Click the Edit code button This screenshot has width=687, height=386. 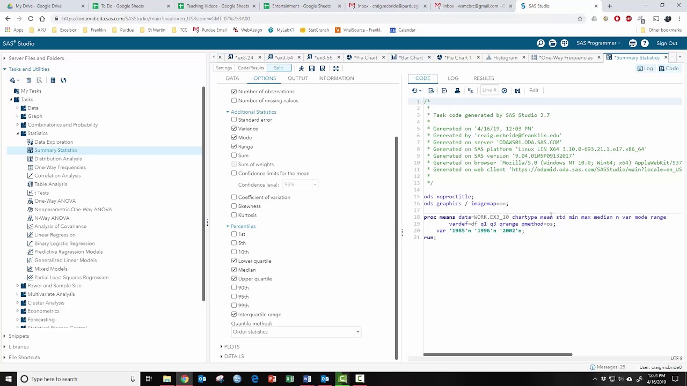point(533,91)
